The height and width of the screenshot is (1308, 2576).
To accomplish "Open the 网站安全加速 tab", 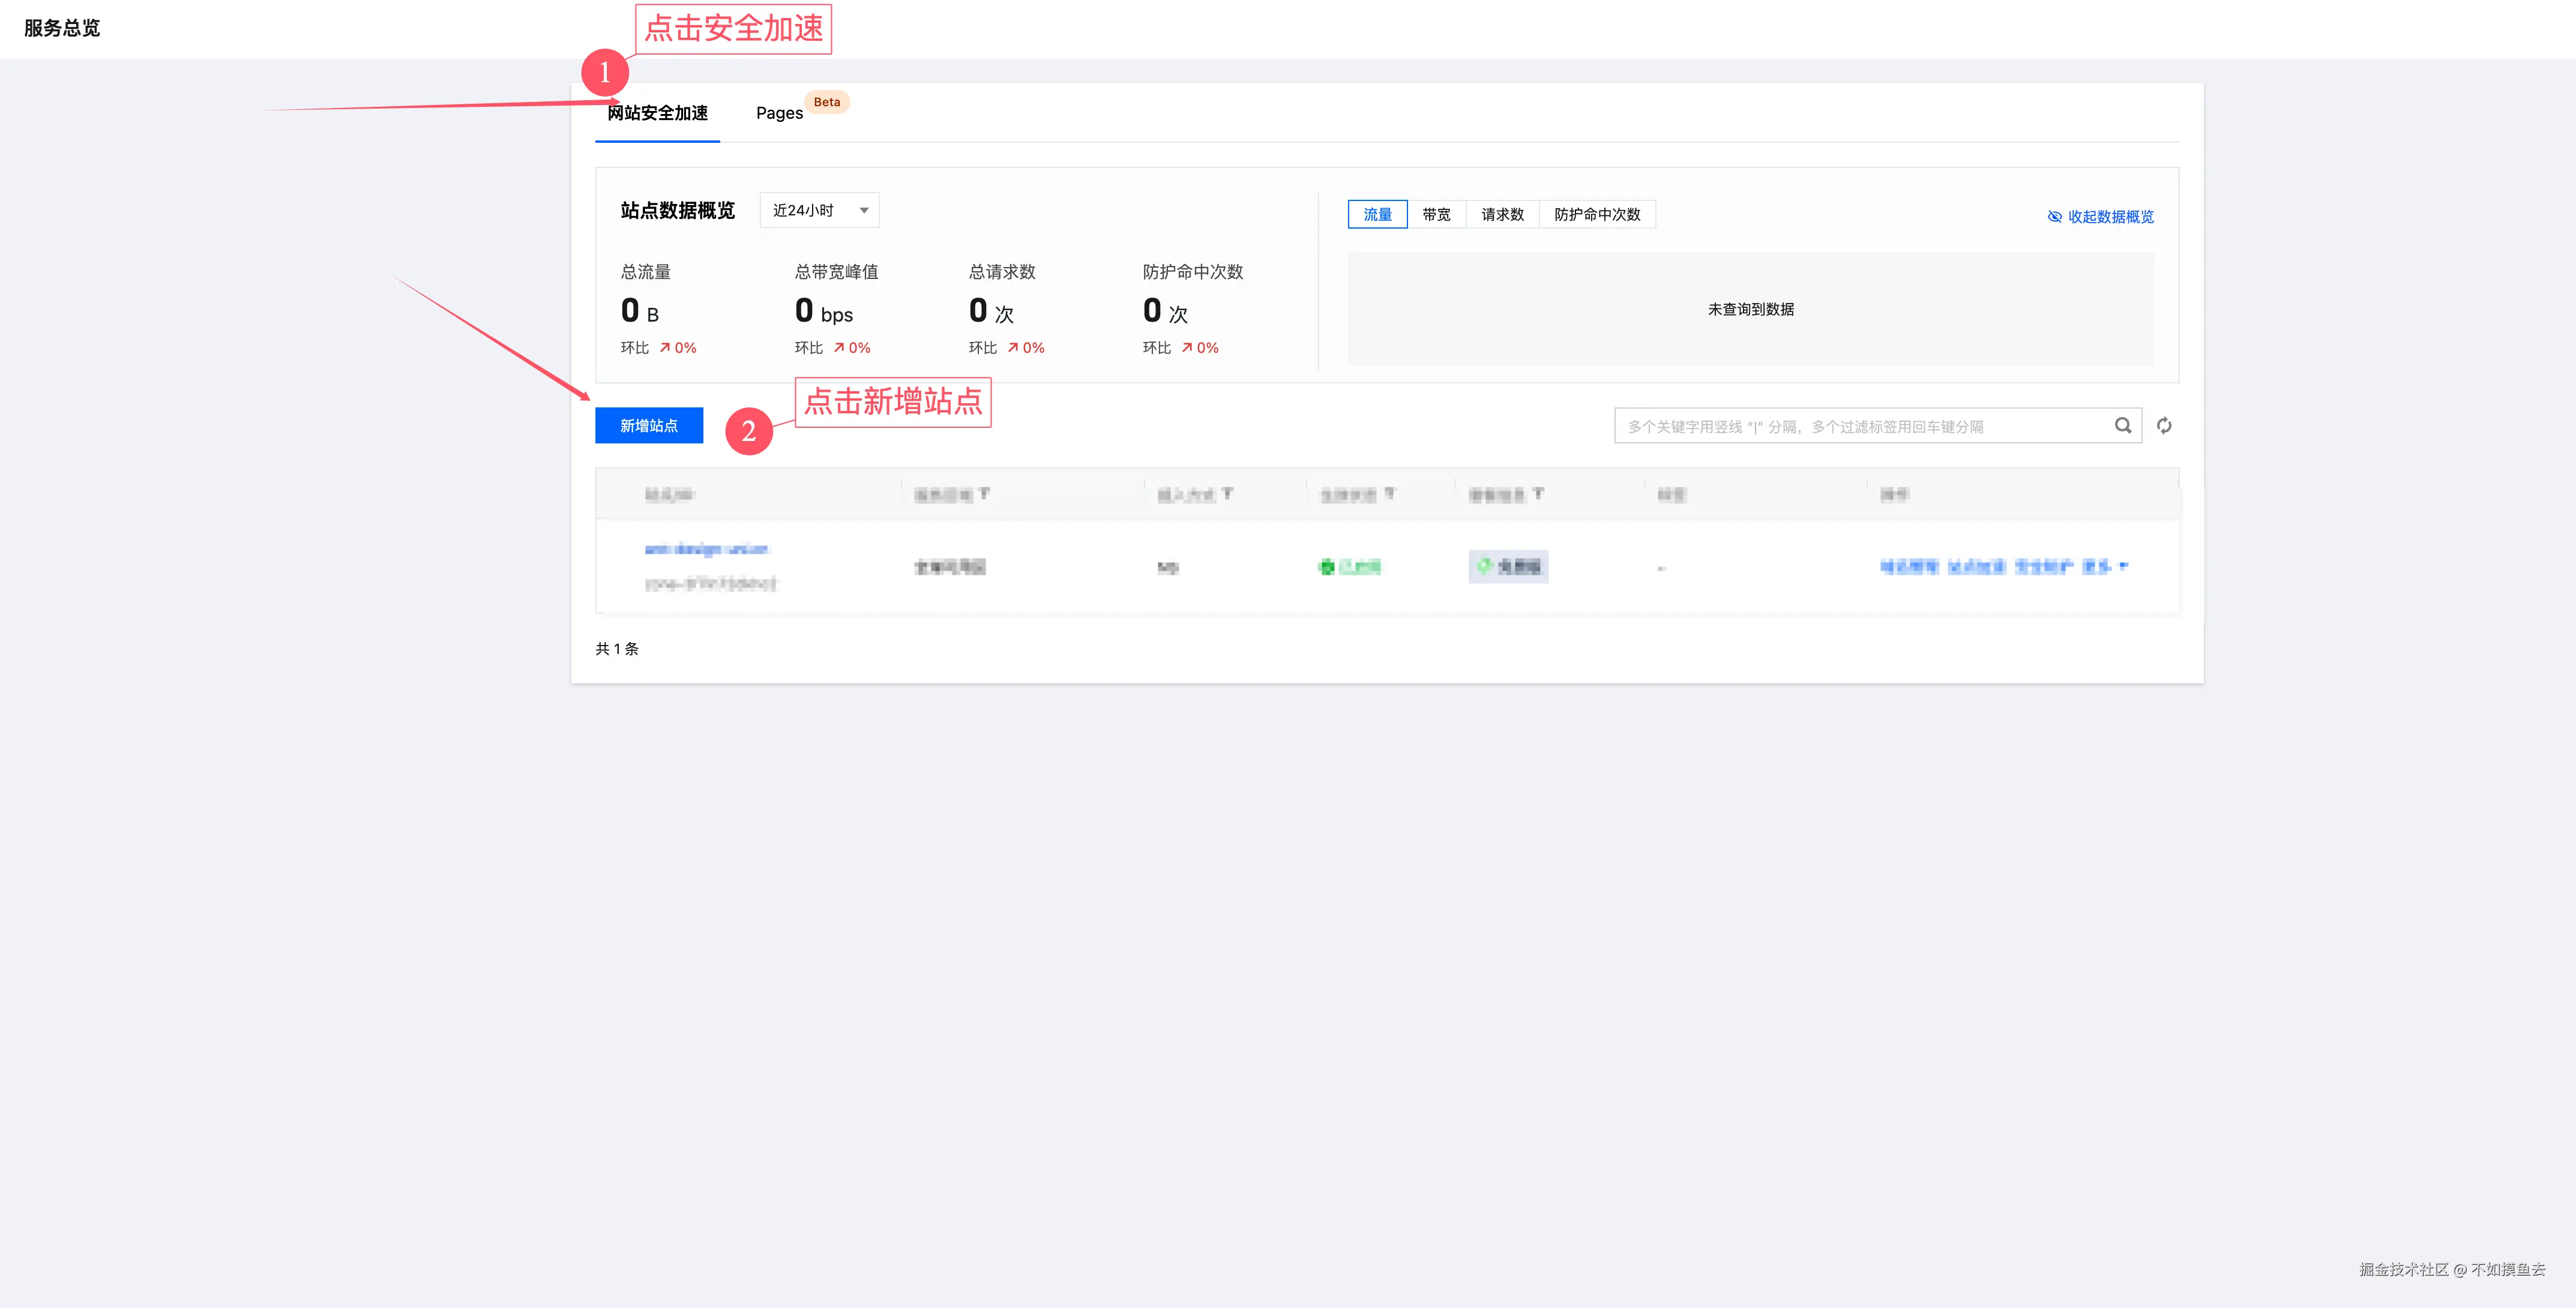I will [x=657, y=114].
